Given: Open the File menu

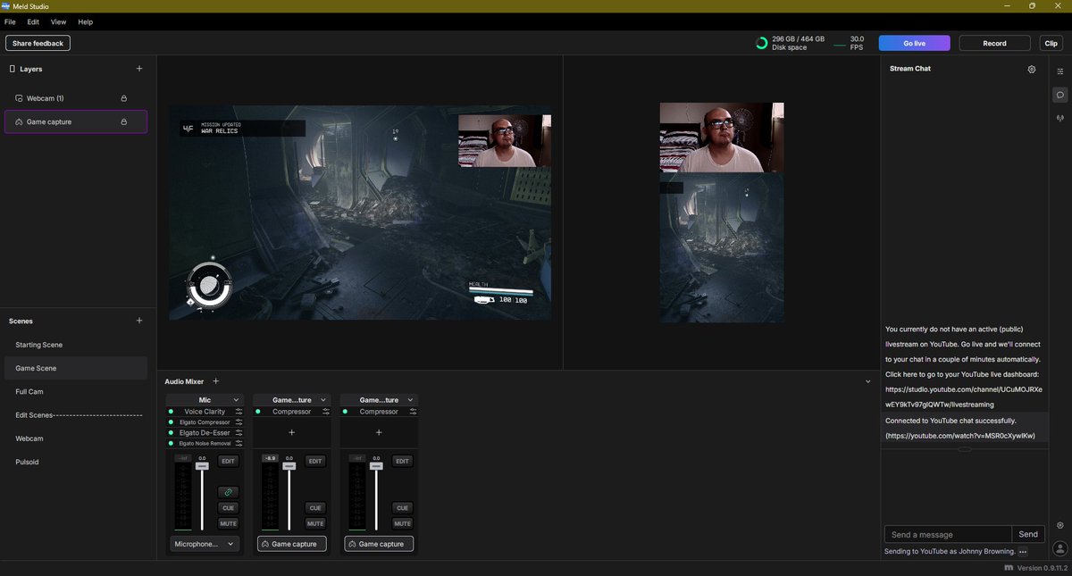Looking at the screenshot, I should [10, 21].
